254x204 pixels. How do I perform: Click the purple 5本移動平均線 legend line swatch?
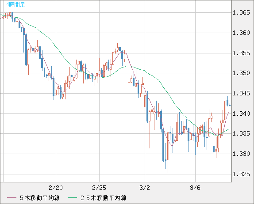tap(12, 198)
